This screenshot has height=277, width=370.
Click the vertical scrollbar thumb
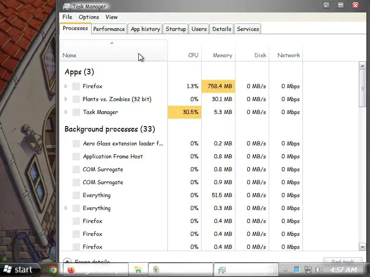pos(363,88)
